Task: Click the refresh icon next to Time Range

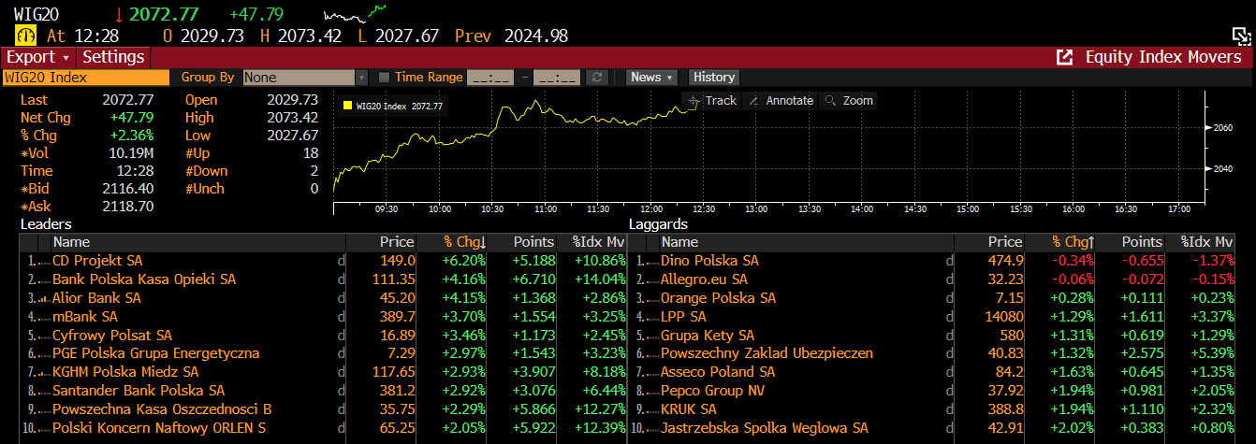Action: click(x=597, y=78)
